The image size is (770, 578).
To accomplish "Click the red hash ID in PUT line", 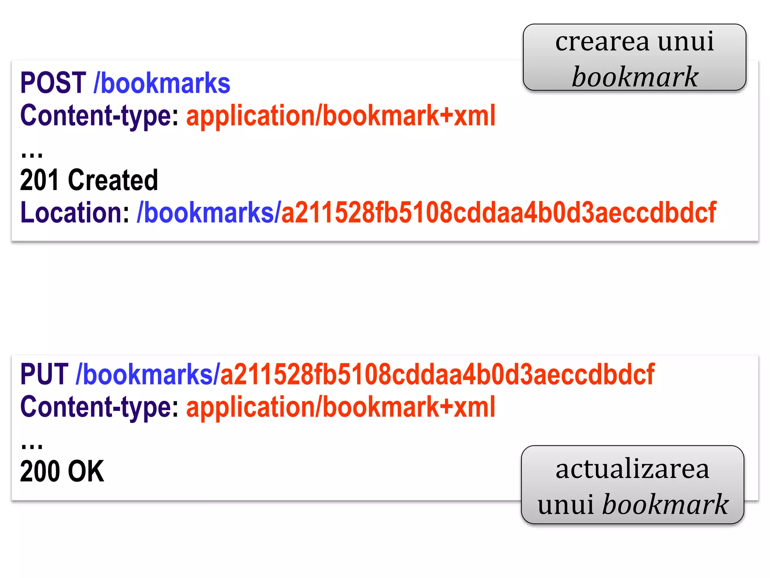I will pos(437,374).
